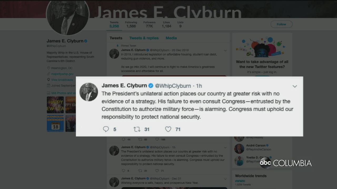Open the Happy New Year photo thumbnail
Viewport: 337px width, 189px height.
pos(55,105)
